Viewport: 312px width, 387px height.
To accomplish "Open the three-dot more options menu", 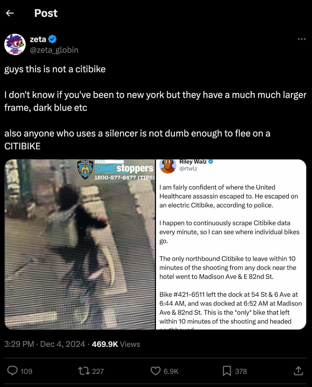I will coord(302,39).
